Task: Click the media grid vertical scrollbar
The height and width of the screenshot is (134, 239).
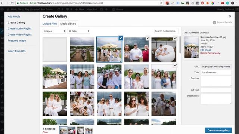Action: click(180, 45)
